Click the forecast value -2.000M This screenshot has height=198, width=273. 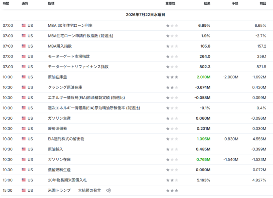tap(231, 77)
